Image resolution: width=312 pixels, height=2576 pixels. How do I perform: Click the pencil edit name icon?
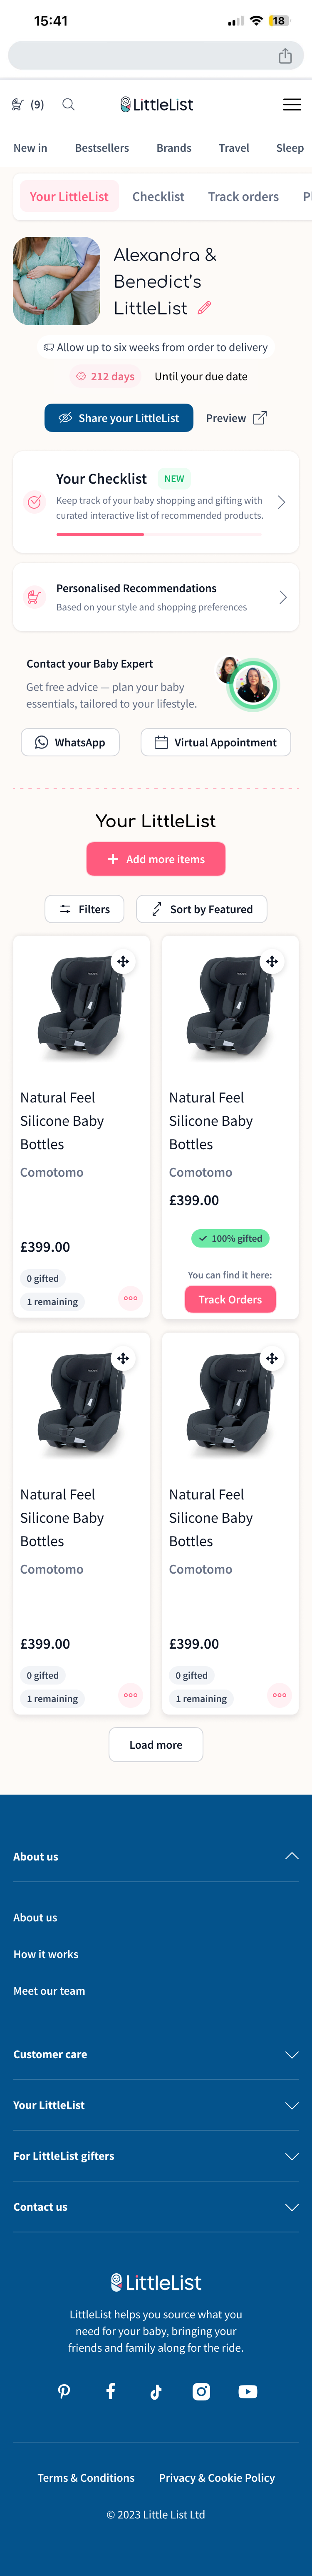(204, 308)
